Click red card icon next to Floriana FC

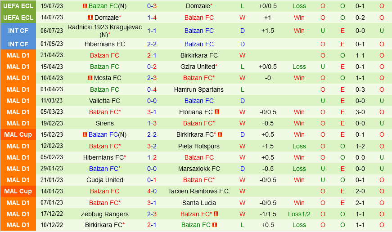217,112
